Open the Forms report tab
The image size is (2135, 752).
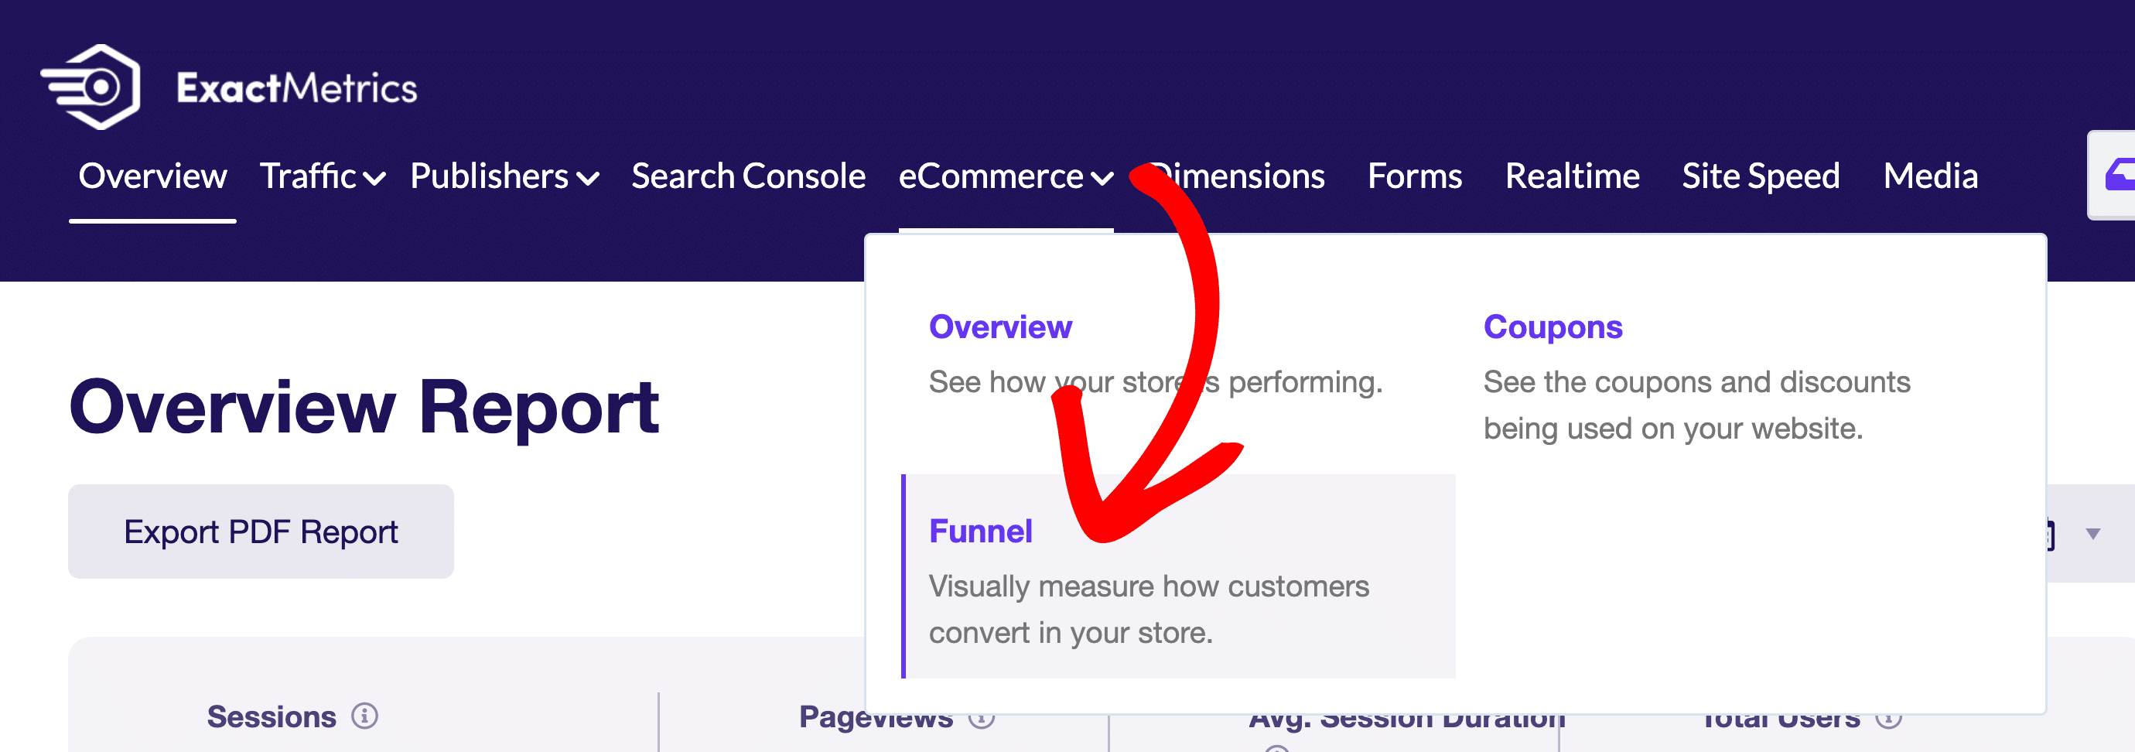point(1415,176)
